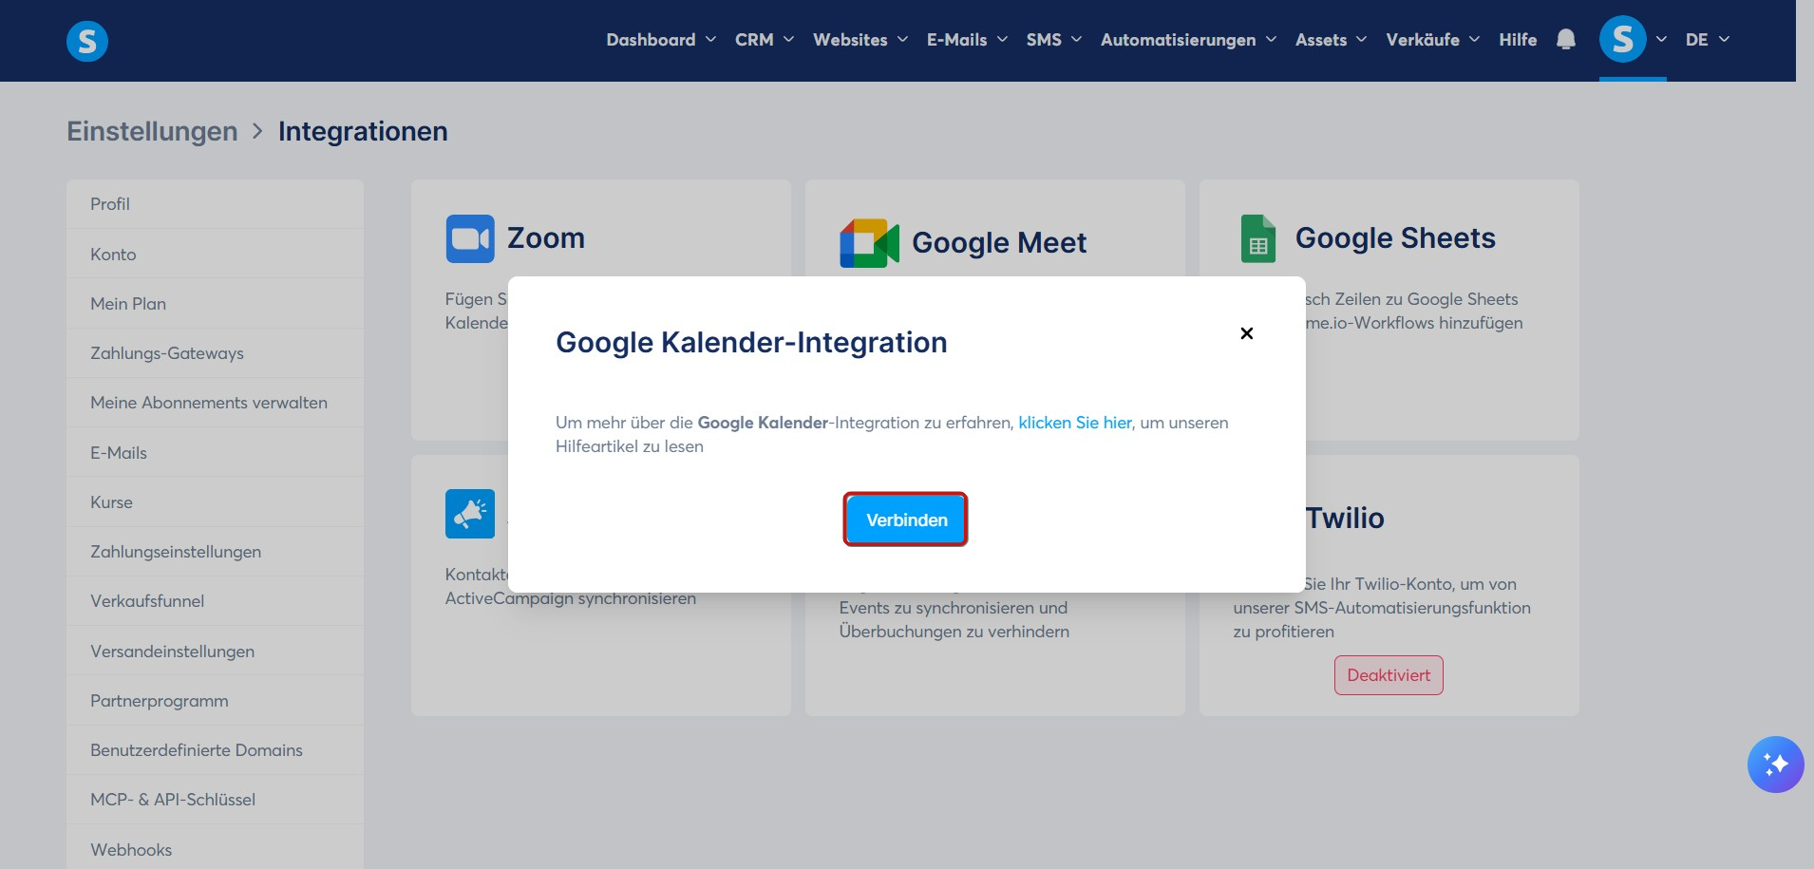1814x869 pixels.
Task: Expand the CRM dropdown menu
Action: [x=765, y=40]
